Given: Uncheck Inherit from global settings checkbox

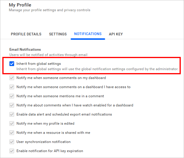Looking at the screenshot, I should 12,64.
